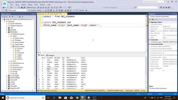Click the Debug button in toolbar
The height and width of the screenshot is (100, 178).
coord(39,11)
